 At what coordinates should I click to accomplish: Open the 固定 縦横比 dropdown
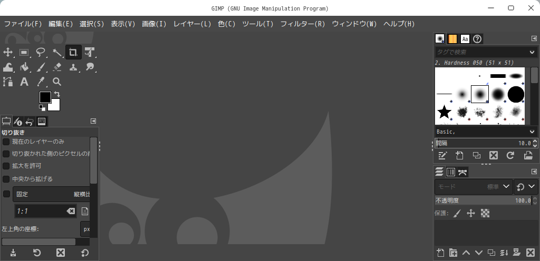(x=51, y=194)
